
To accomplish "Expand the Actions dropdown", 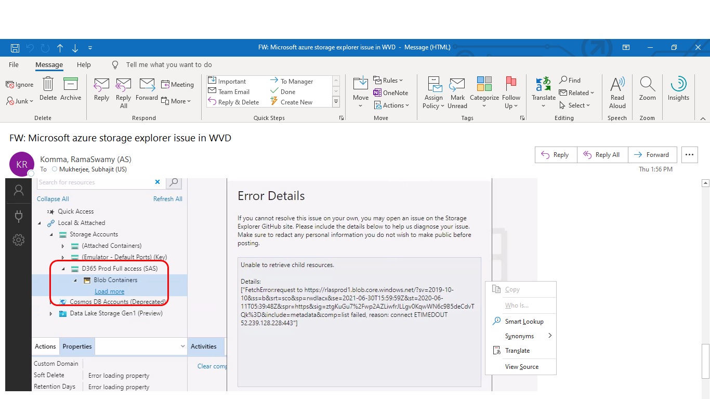I will pyautogui.click(x=392, y=105).
